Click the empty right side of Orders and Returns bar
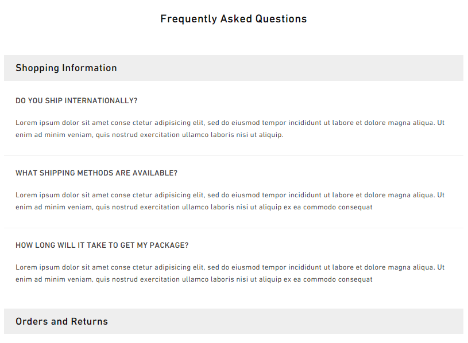This screenshot has width=468, height=343. 358,321
